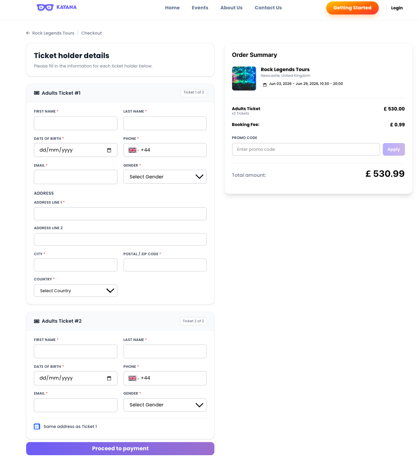The image size is (418, 469).
Task: Click Ticket #1 phone number field
Action: click(x=165, y=150)
